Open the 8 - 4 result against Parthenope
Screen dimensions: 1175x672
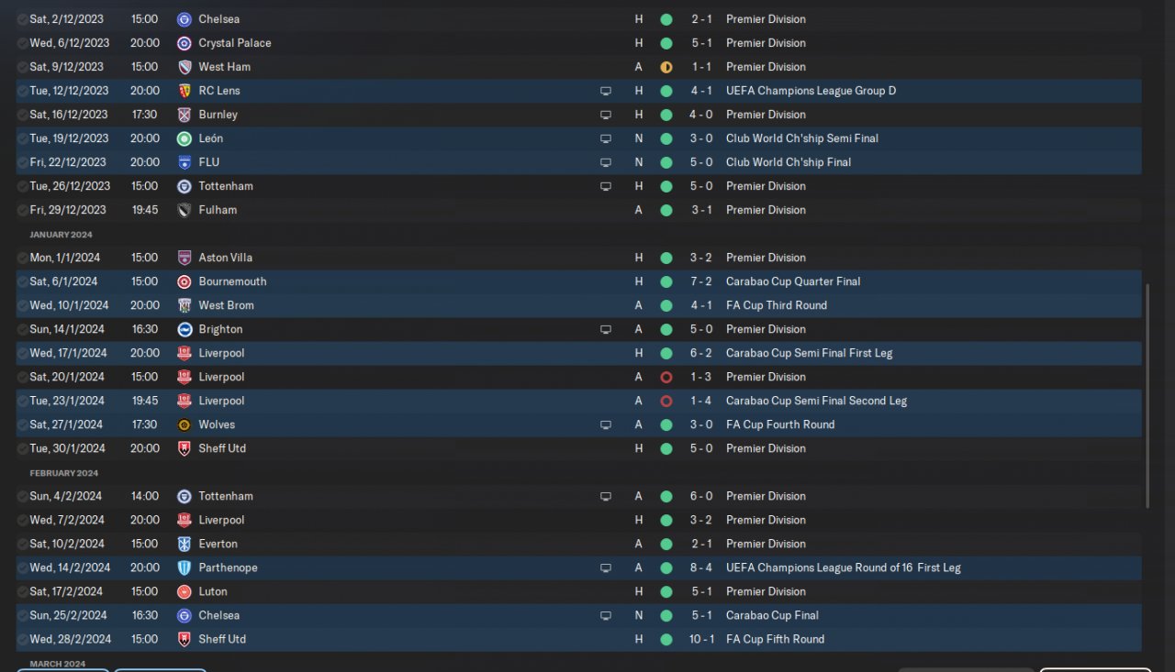pos(701,567)
